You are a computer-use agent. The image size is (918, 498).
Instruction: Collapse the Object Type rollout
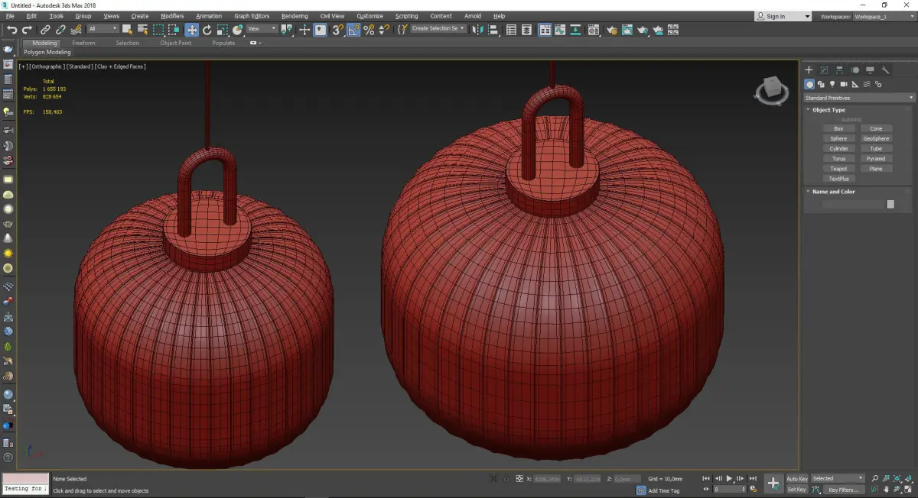[828, 110]
